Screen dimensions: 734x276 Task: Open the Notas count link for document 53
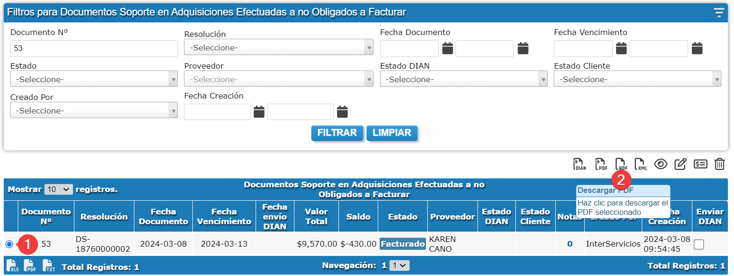click(570, 244)
